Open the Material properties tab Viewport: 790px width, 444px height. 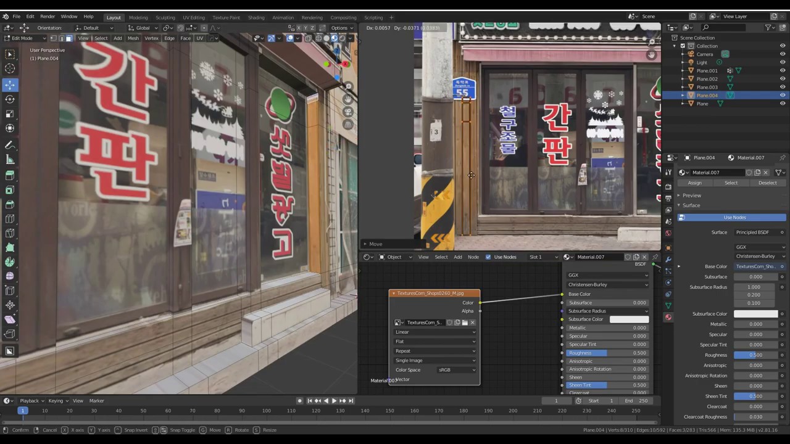point(668,317)
